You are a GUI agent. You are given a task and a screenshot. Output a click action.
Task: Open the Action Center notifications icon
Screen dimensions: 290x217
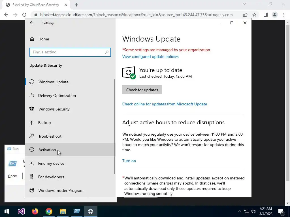tap(281, 211)
